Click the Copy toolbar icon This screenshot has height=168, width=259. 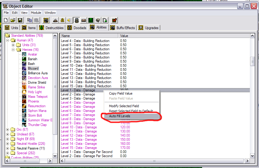click(x=29, y=20)
